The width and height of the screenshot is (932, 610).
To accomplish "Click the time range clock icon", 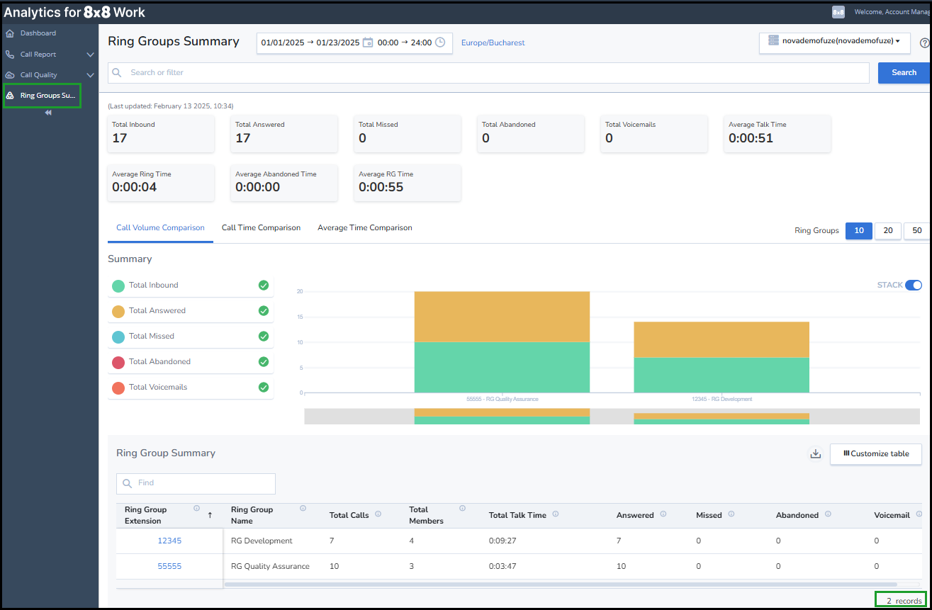I will 440,43.
